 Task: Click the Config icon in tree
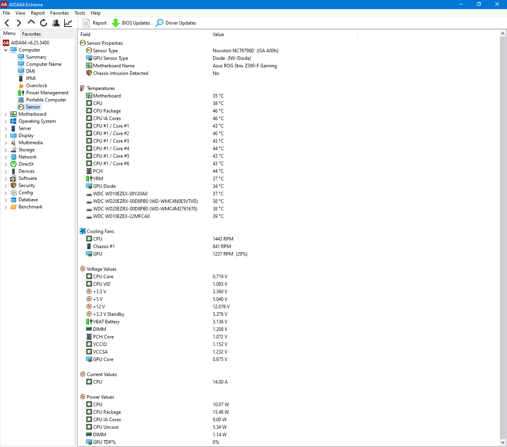[x=13, y=193]
